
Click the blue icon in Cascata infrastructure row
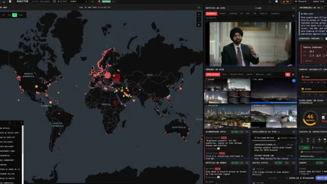pos(319,139)
